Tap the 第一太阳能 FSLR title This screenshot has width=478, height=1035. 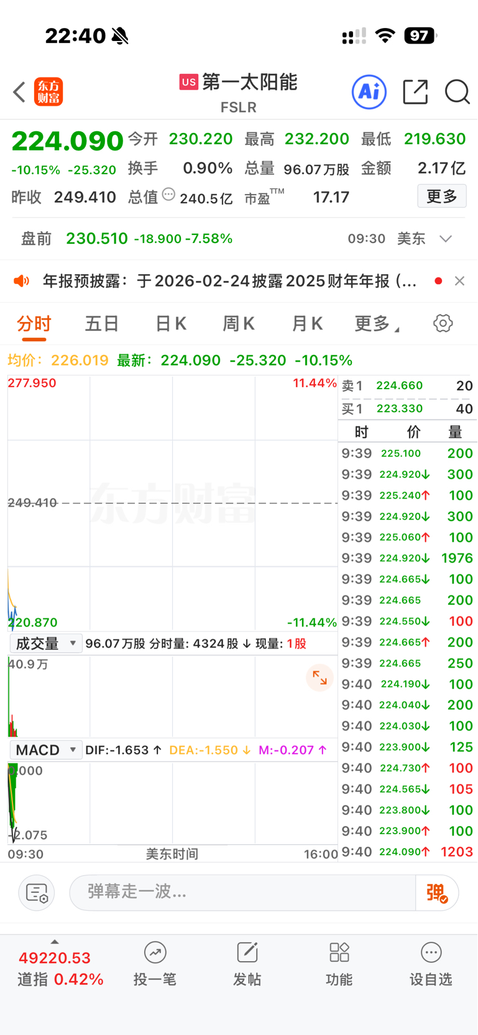[239, 92]
